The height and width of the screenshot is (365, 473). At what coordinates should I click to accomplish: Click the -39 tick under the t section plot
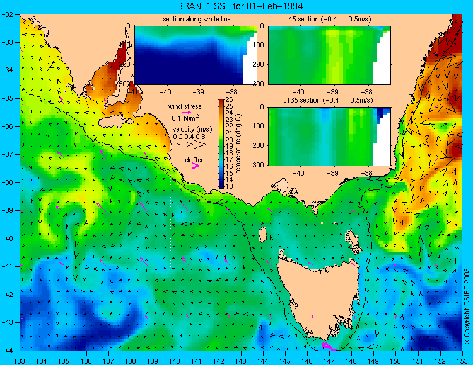(x=199, y=92)
